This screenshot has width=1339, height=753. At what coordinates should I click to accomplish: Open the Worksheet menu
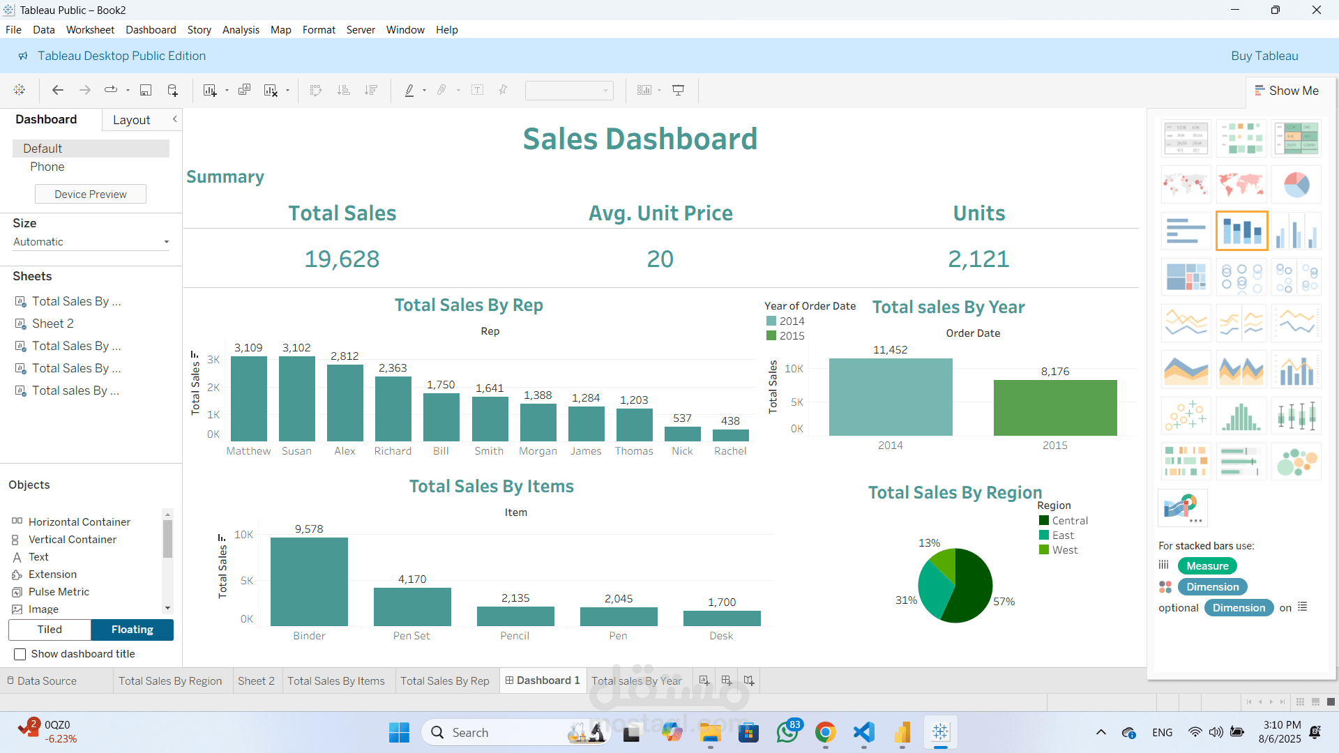click(90, 30)
